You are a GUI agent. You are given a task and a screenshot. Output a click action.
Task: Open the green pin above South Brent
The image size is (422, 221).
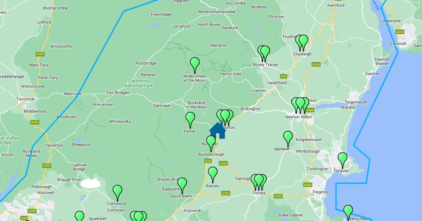(x=182, y=186)
